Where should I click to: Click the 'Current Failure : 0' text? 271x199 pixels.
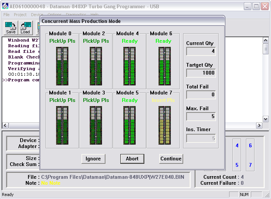(222, 183)
